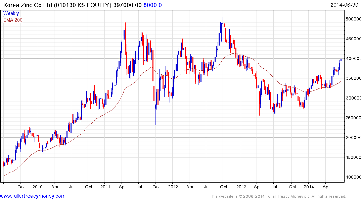361x201 pixels.
Task: Select the 2013 time axis label
Action: (x=241, y=187)
